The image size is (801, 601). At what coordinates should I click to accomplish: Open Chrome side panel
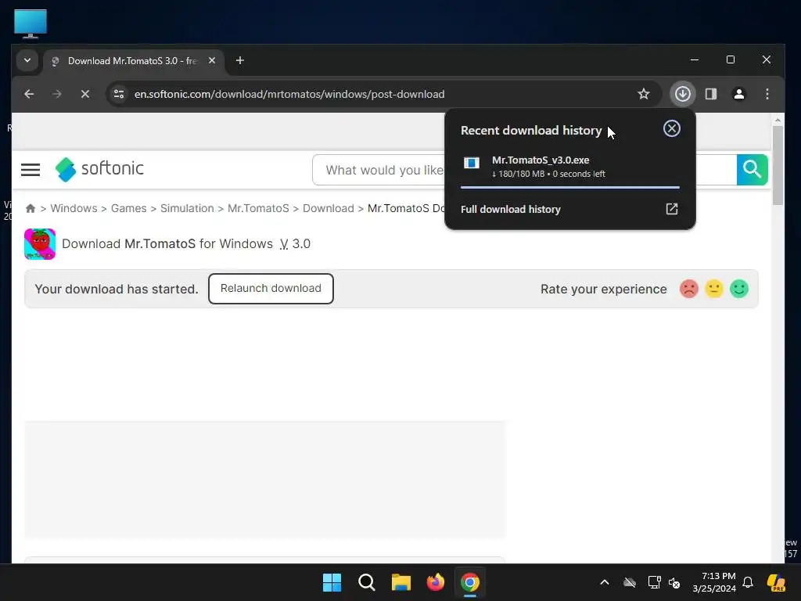(x=711, y=94)
